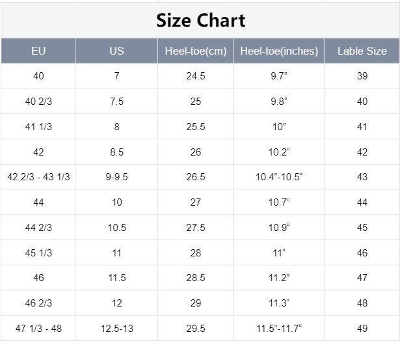Select the 11.5"-11.7" inches cell
Screen dimensions: 400x341
point(278,328)
